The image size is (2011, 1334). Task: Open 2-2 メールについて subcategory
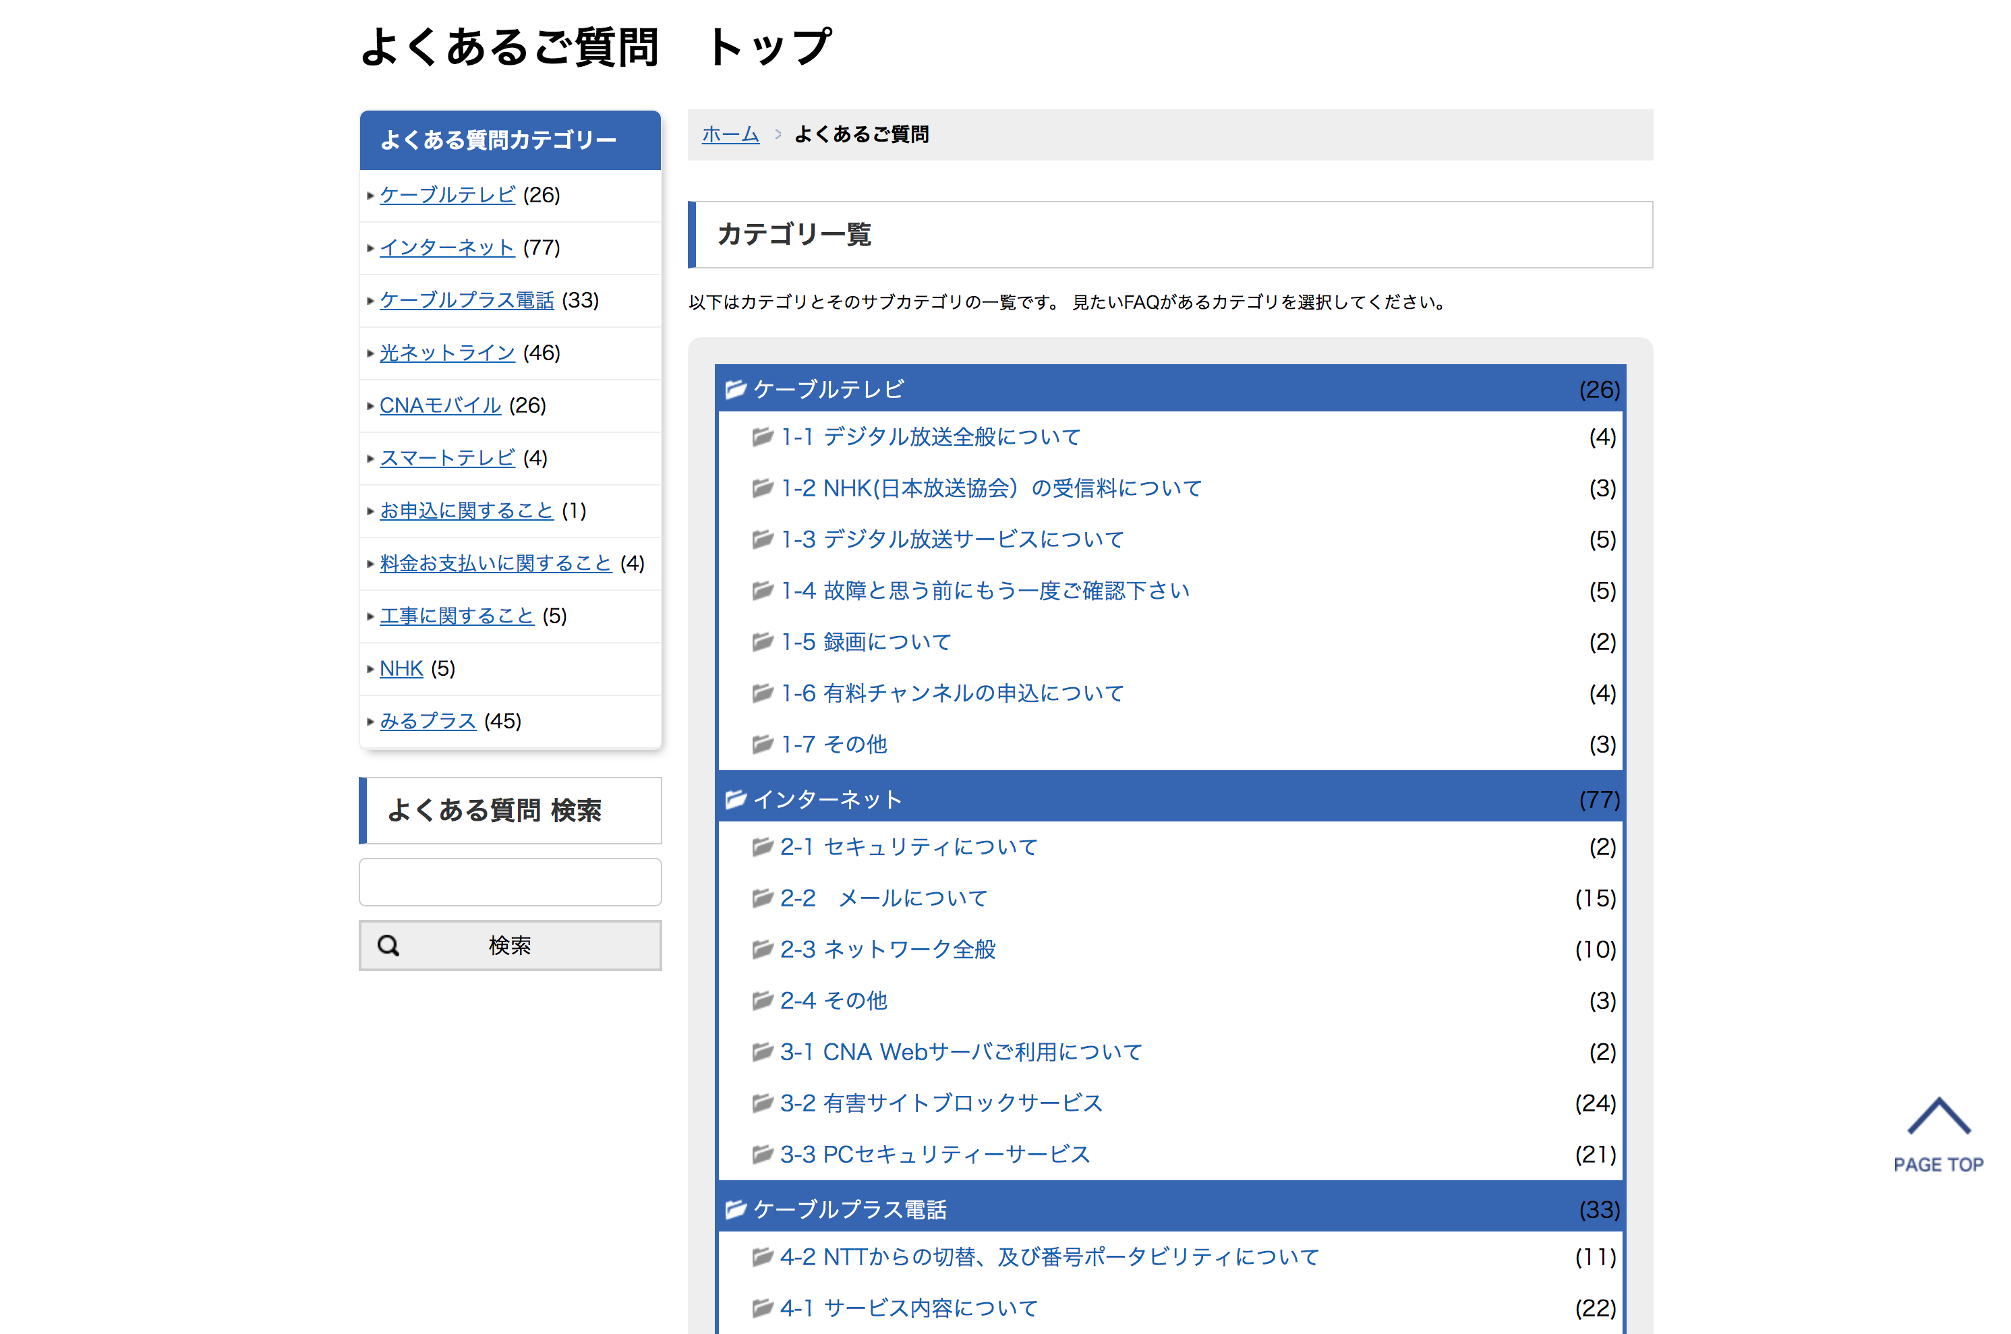pyautogui.click(x=883, y=898)
